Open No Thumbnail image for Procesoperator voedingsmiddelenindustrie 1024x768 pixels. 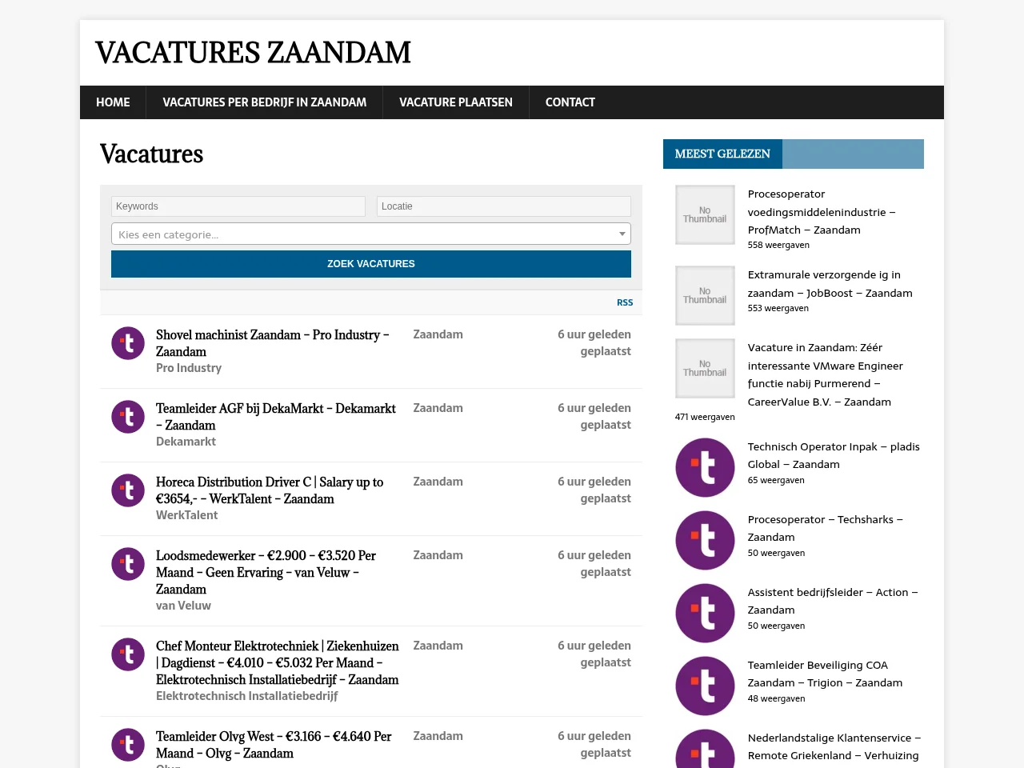point(705,215)
